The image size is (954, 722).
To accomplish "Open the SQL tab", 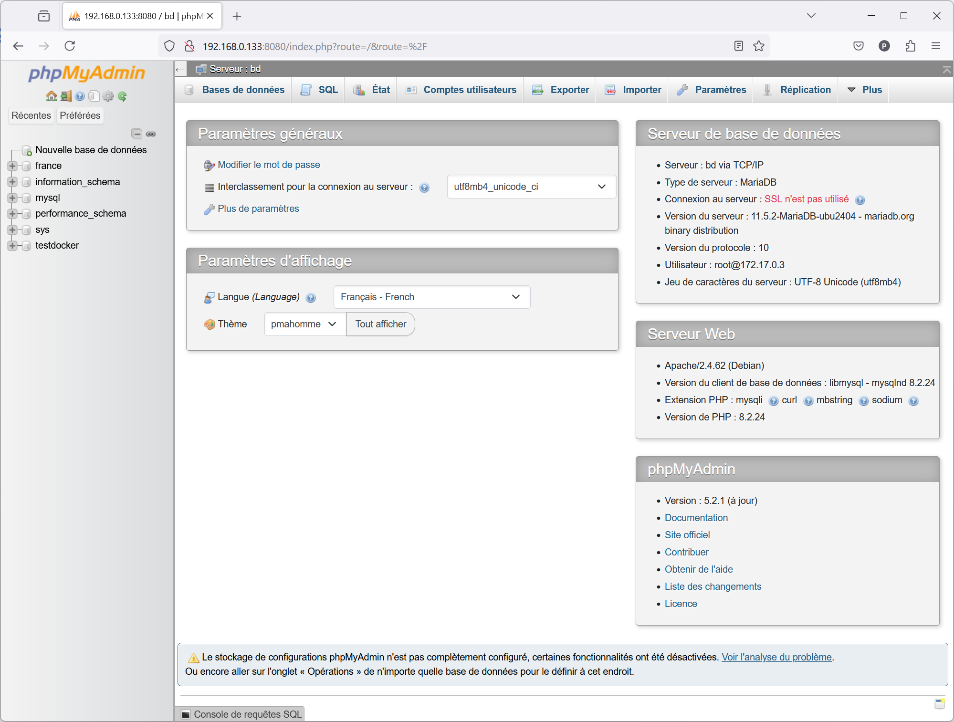I will pyautogui.click(x=318, y=90).
